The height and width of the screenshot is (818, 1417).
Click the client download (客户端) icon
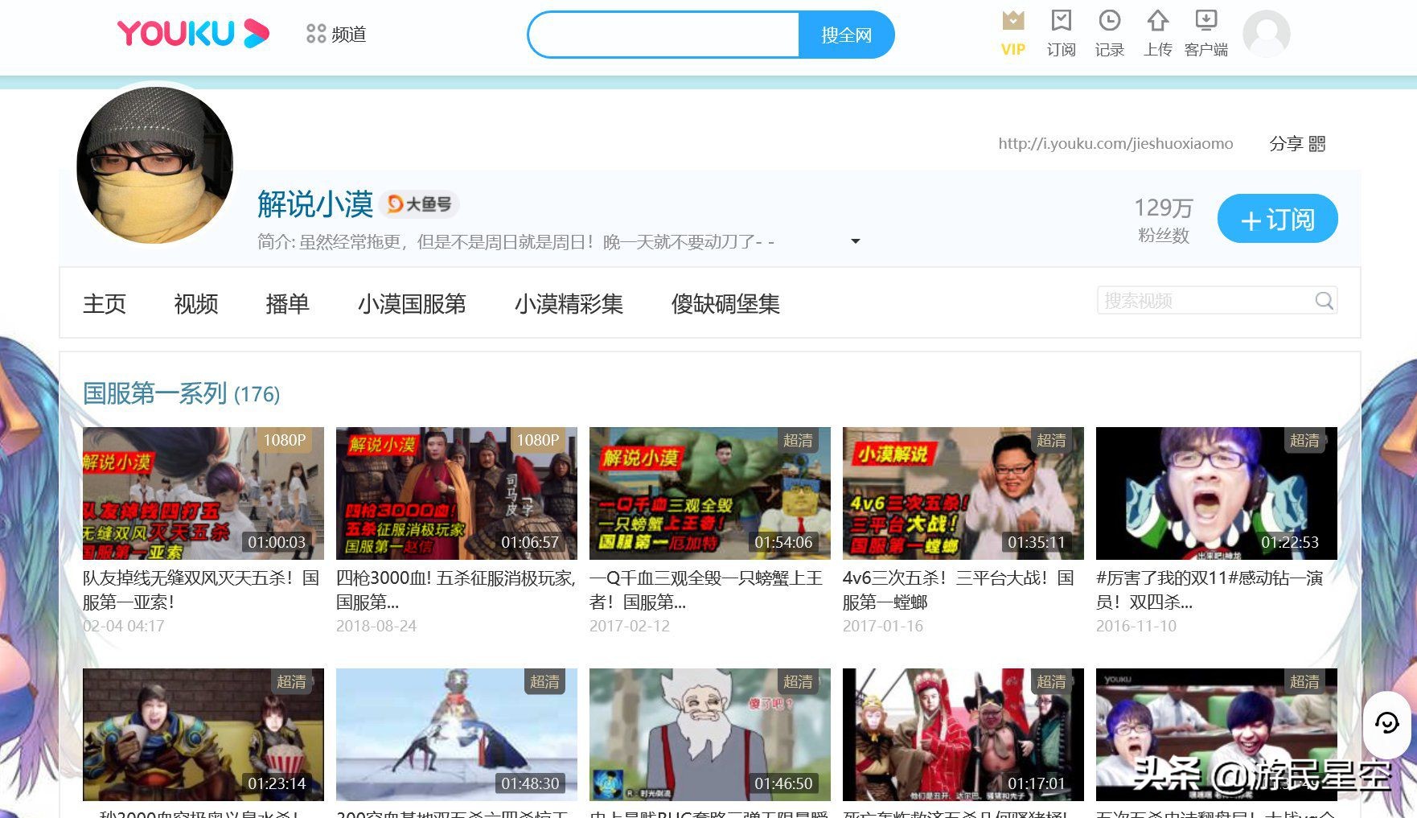1205,22
